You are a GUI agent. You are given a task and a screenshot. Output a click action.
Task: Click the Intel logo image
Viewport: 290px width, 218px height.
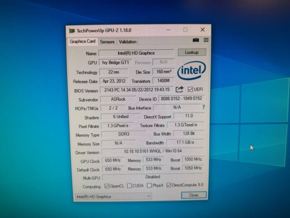pos(192,71)
